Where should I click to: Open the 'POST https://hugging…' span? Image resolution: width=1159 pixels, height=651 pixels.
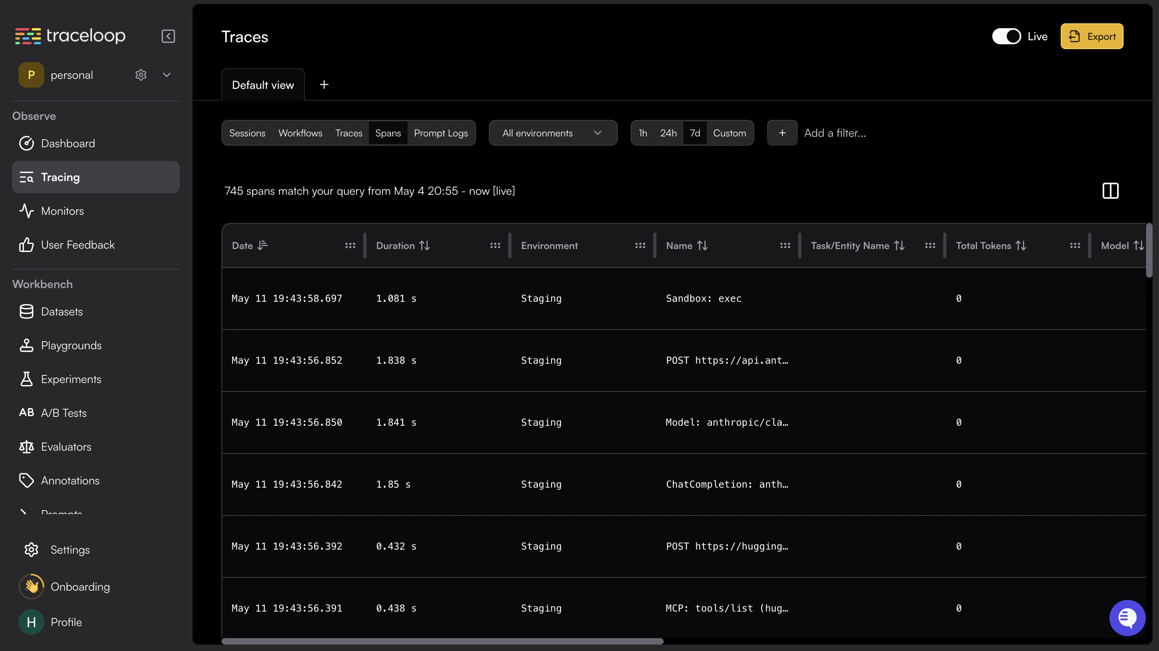click(683, 546)
